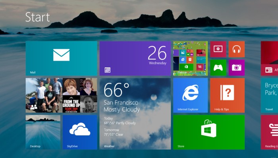Open the Mail tile
Screen dimensions: 278x158
(61, 58)
